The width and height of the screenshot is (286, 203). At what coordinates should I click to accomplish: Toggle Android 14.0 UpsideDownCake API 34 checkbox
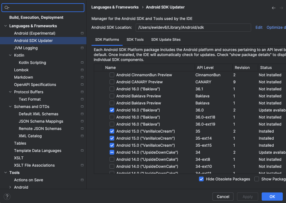112,152
